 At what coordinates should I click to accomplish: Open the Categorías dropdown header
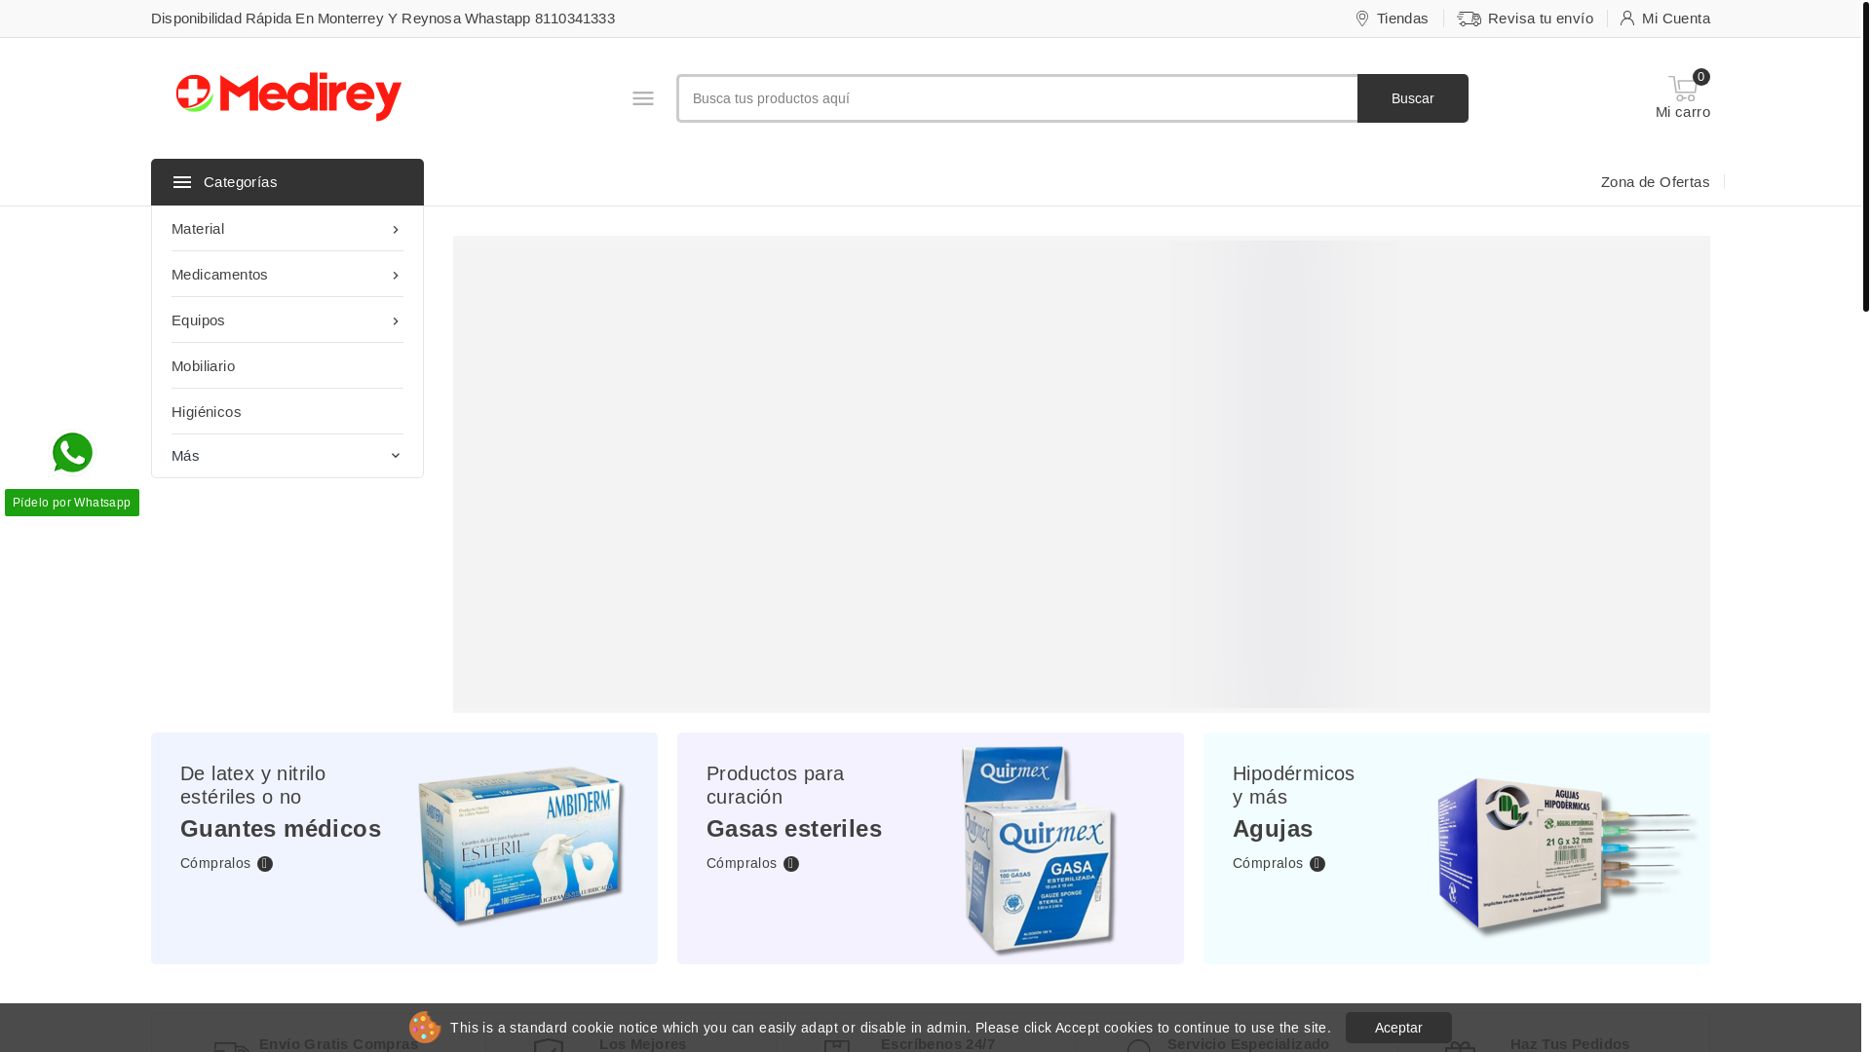click(x=287, y=182)
